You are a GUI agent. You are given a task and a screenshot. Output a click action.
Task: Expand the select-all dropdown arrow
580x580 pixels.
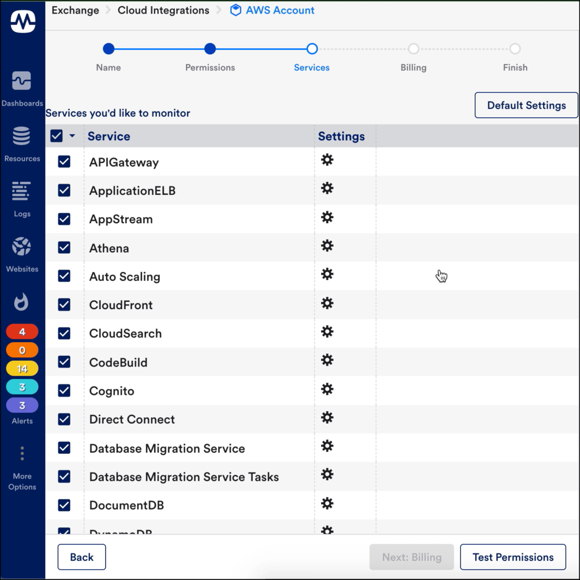point(72,136)
